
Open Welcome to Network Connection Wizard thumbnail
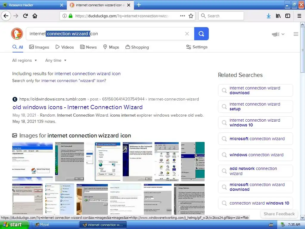click(x=138, y=162)
